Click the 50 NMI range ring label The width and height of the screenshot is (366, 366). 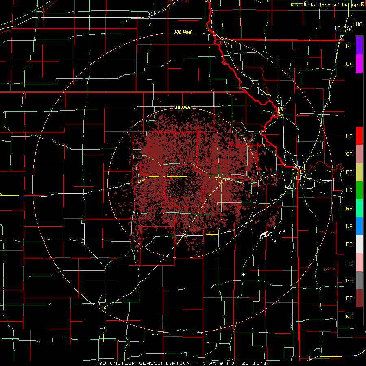click(183, 108)
